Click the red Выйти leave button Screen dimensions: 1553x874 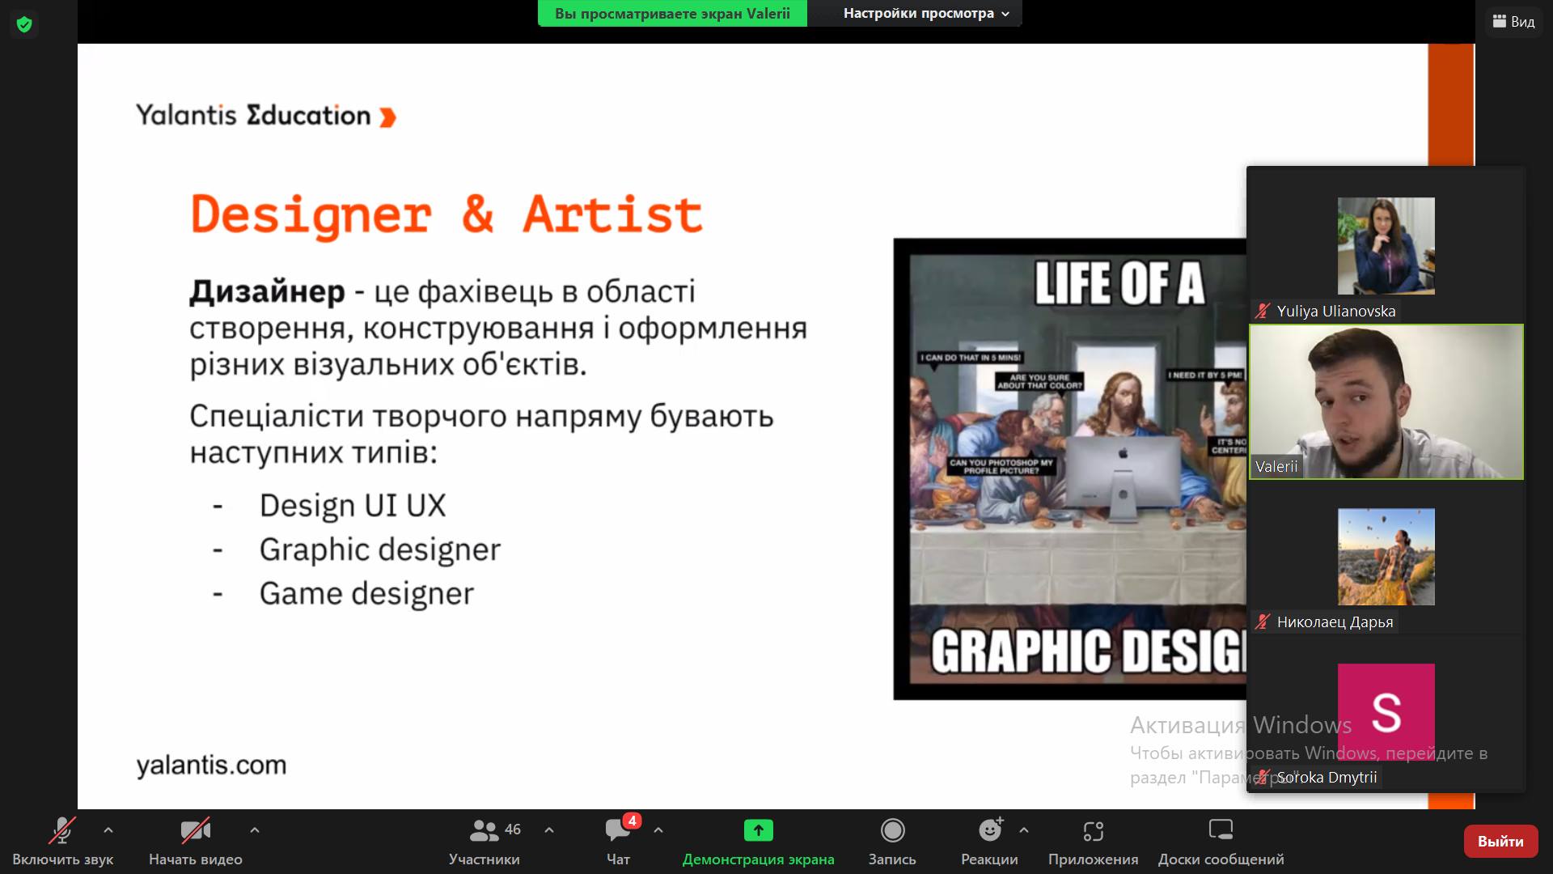click(1500, 842)
